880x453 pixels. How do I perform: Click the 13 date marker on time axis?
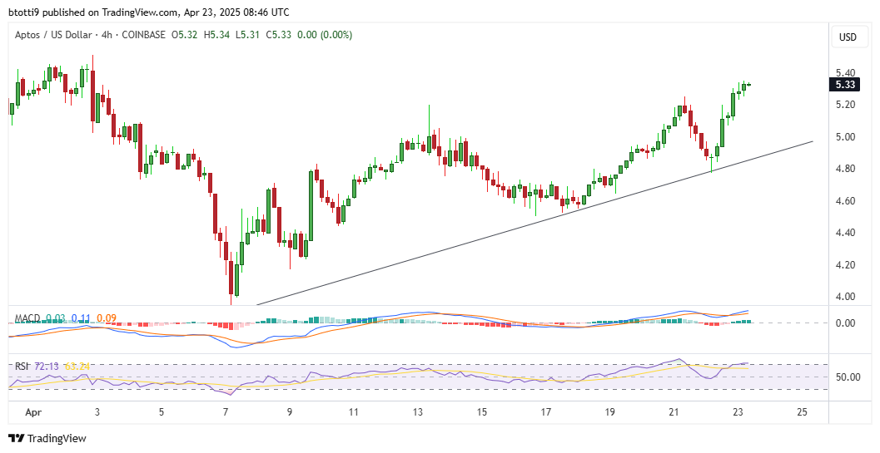click(418, 411)
